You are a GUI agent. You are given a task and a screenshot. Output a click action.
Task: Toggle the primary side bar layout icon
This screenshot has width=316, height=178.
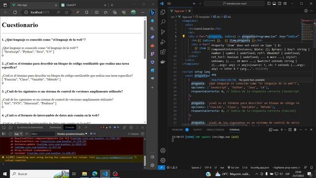pos(269,3)
